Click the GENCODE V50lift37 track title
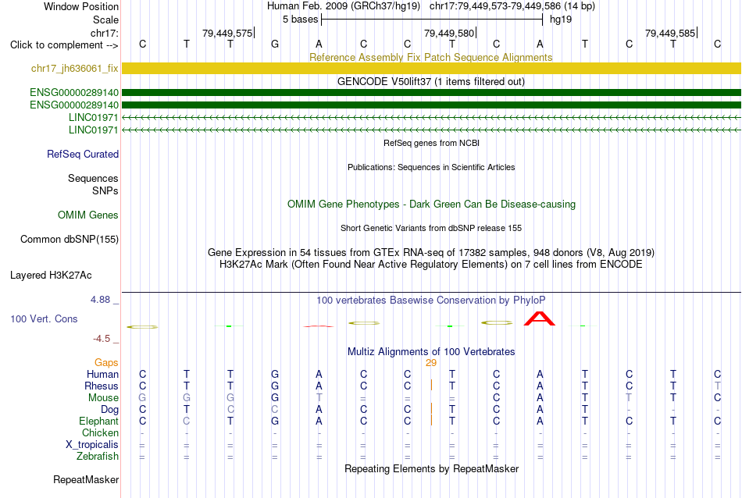This screenshot has height=498, width=742. [x=431, y=81]
